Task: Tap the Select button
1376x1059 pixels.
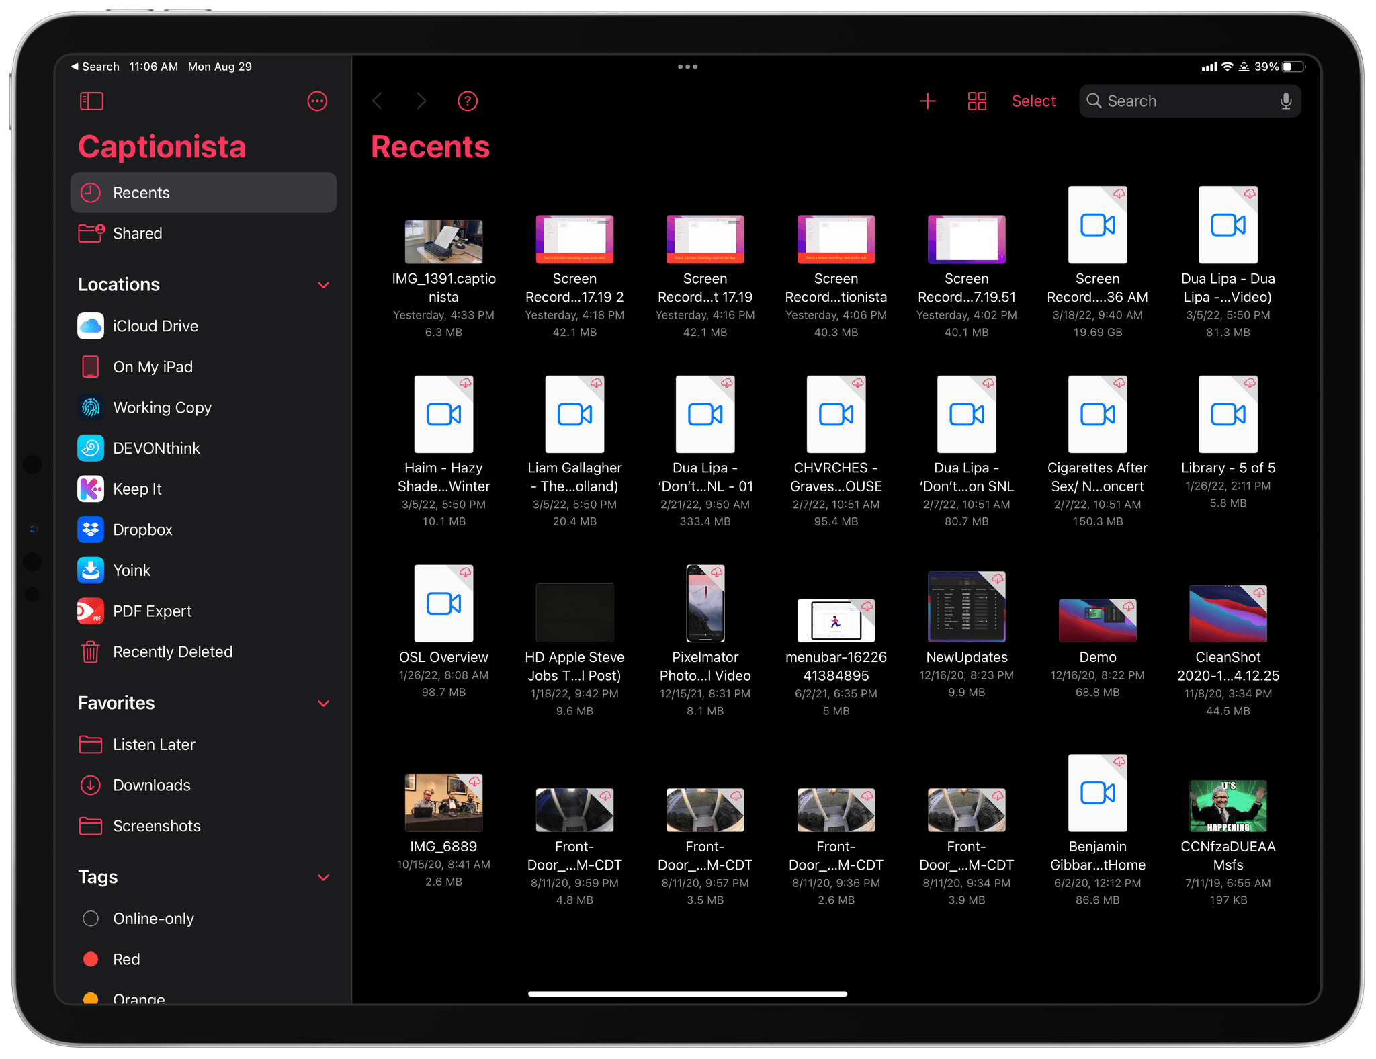Action: (x=1033, y=101)
